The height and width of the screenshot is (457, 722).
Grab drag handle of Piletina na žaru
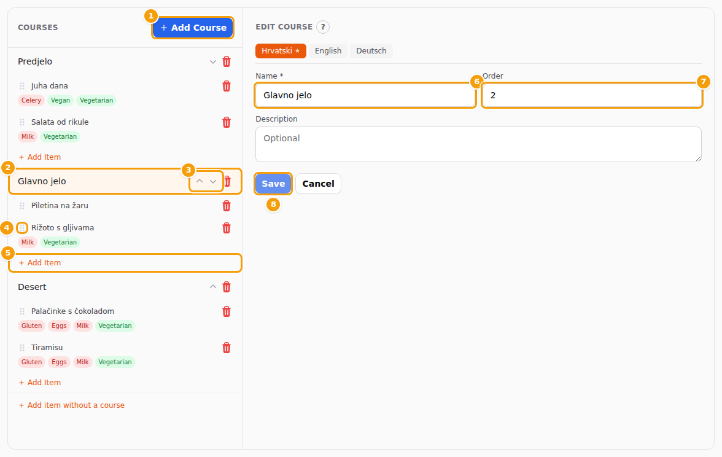[22, 206]
